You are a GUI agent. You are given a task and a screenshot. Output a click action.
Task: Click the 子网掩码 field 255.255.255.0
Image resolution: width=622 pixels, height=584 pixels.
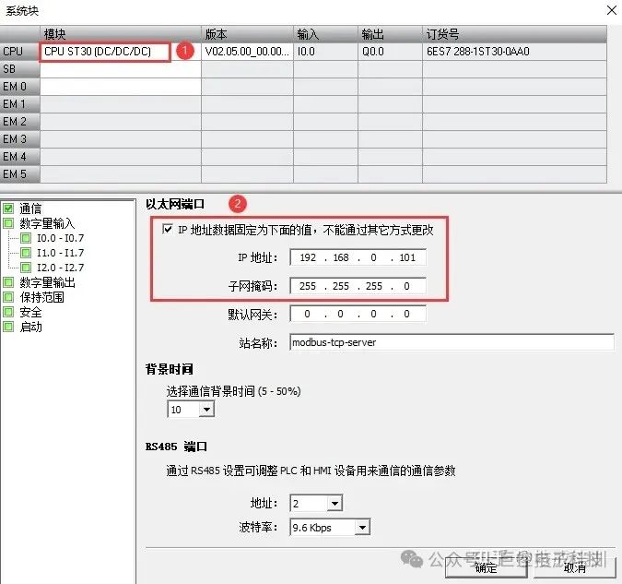(358, 286)
